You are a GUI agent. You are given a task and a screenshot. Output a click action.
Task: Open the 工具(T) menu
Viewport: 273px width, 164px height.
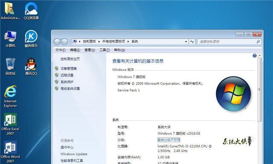(x=105, y=50)
